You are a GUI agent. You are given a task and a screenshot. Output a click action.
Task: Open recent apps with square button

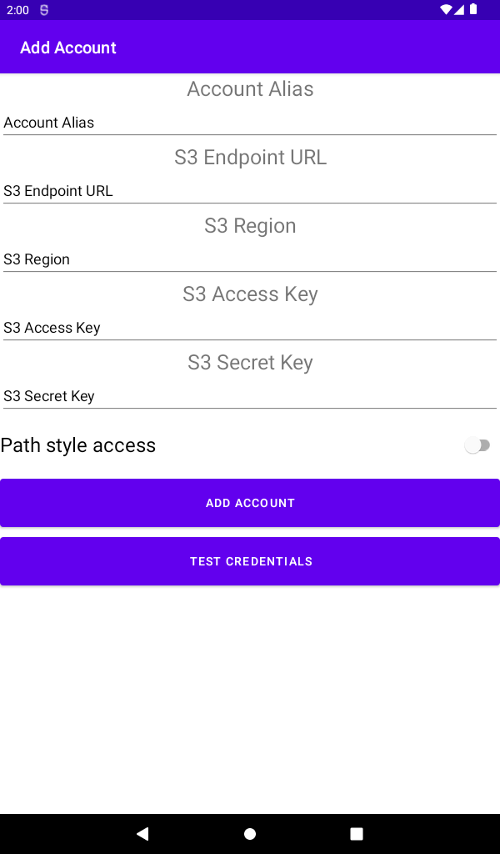pyautogui.click(x=357, y=833)
